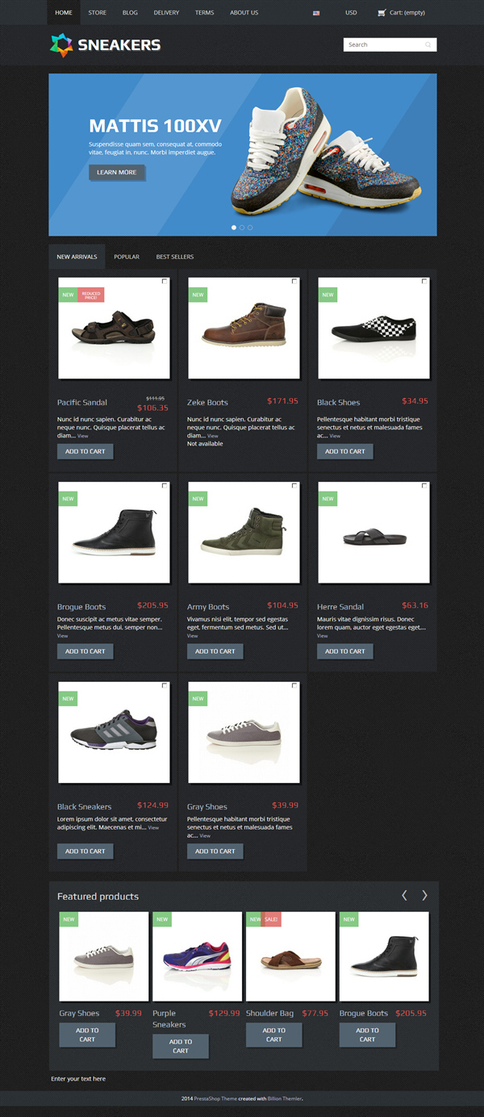
Task: Open the shopping cart icon
Action: pyautogui.click(x=382, y=13)
